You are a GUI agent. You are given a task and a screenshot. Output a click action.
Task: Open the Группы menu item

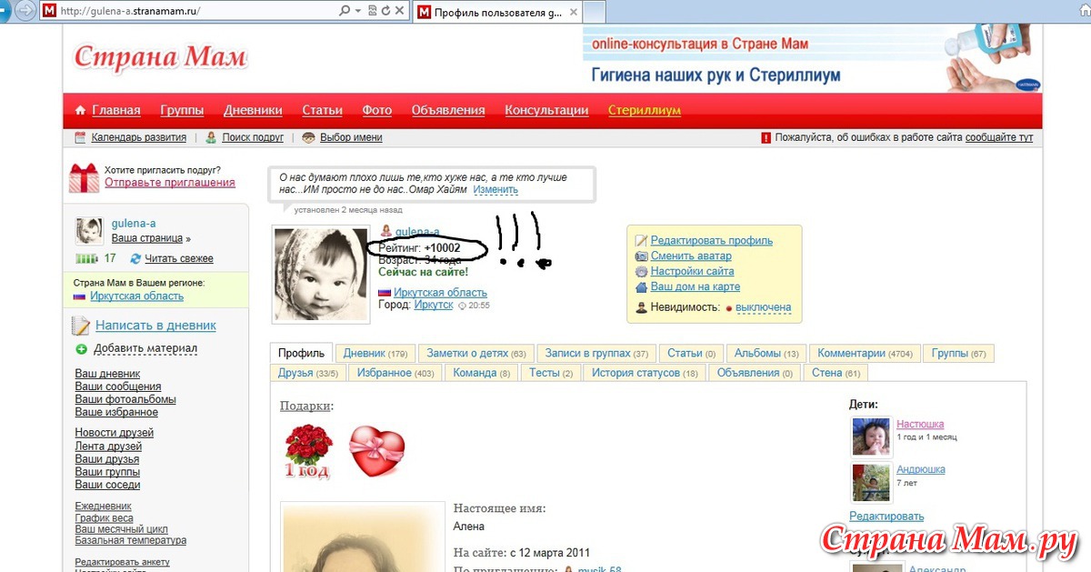(x=182, y=110)
